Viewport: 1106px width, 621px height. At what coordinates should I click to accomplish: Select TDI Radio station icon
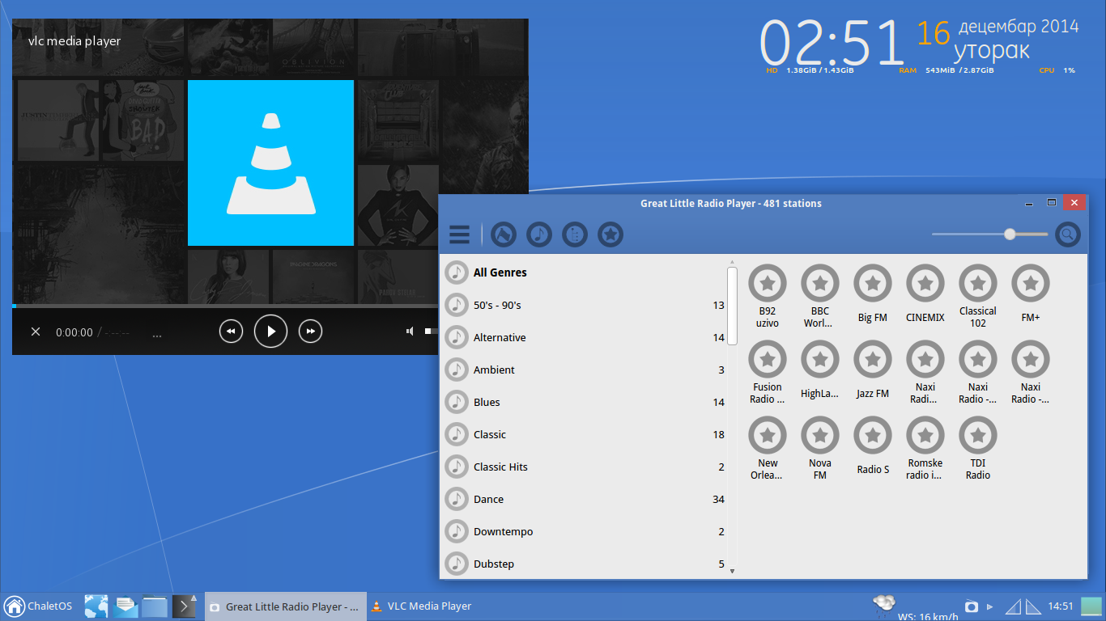978,435
